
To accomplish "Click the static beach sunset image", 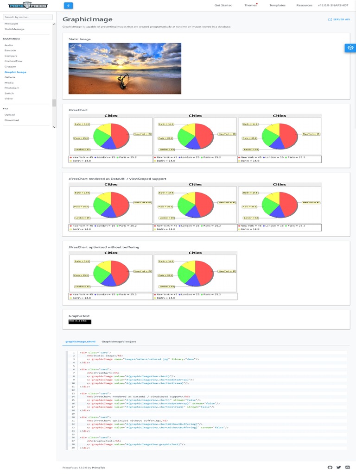I will [x=125, y=69].
